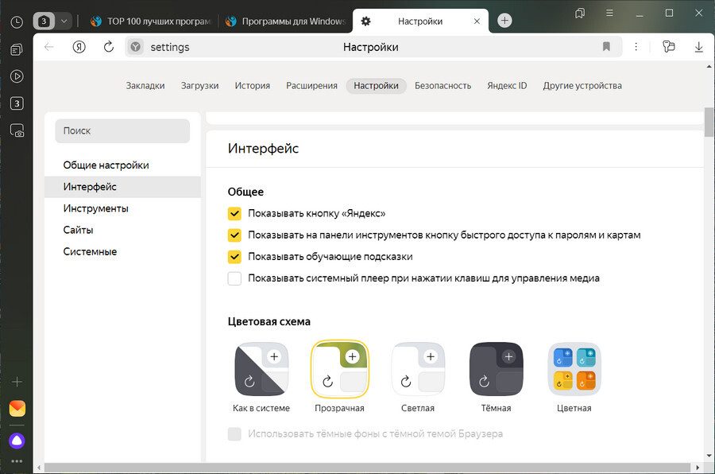Open the Расширения section
The width and height of the screenshot is (715, 474).
pos(312,86)
